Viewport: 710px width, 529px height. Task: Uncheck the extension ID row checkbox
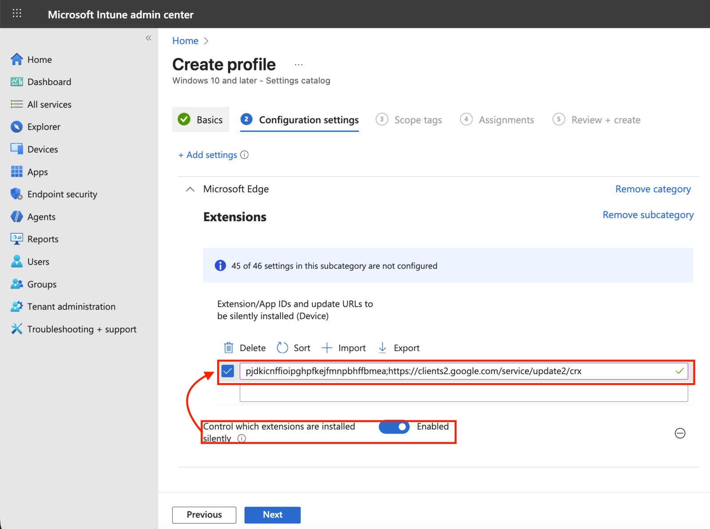[228, 371]
